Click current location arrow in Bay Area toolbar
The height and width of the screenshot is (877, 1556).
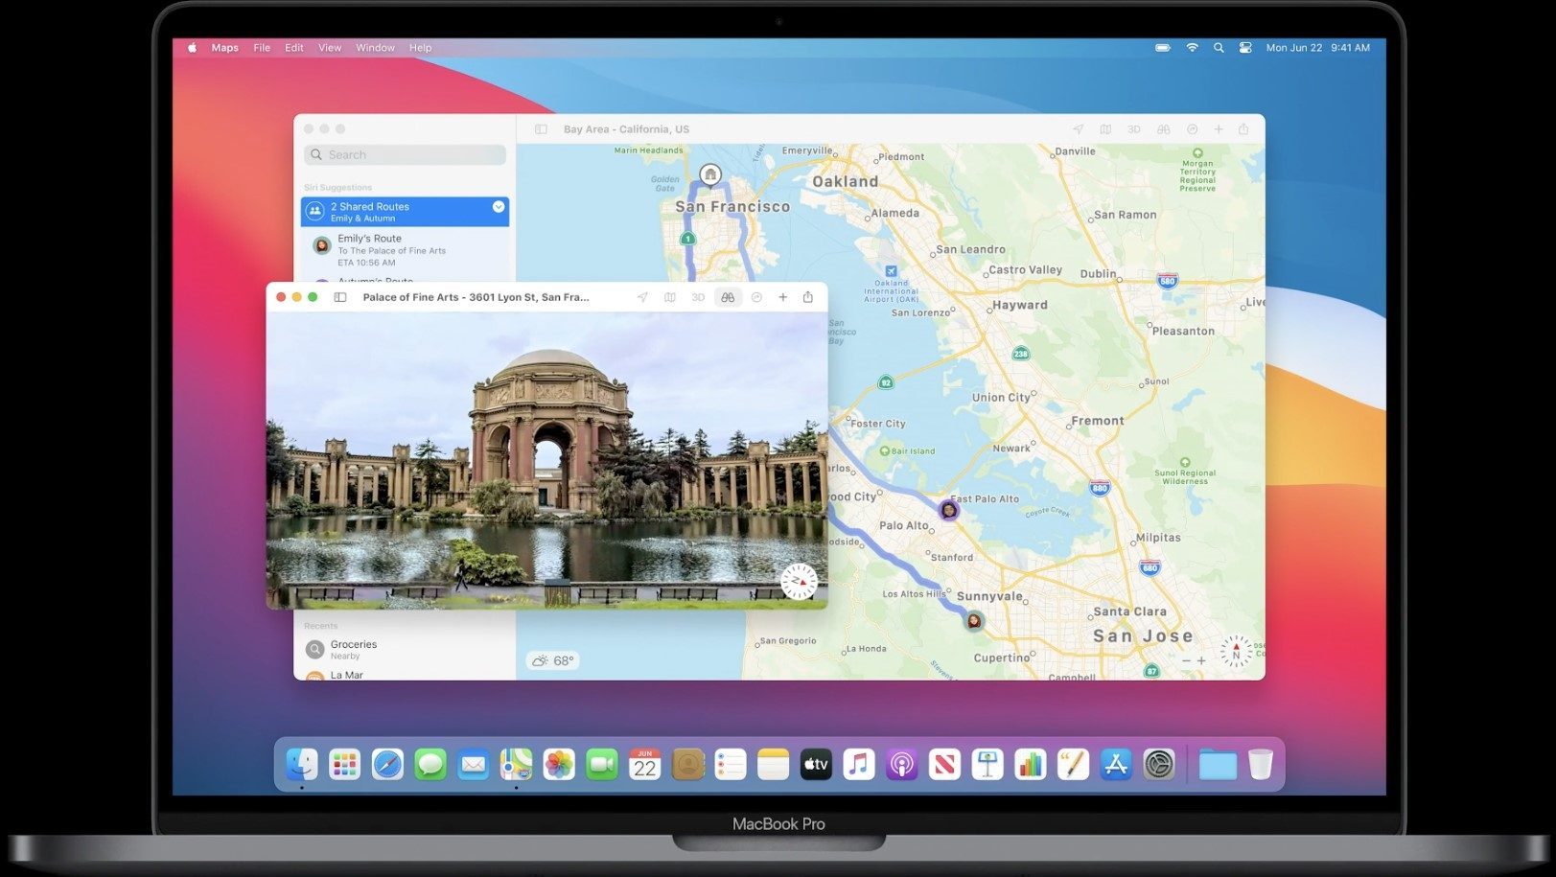(x=1078, y=129)
